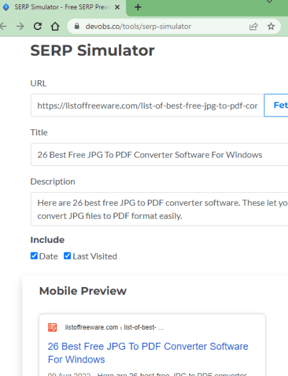Focus the URL input field
The image size is (288, 376).
point(147,105)
